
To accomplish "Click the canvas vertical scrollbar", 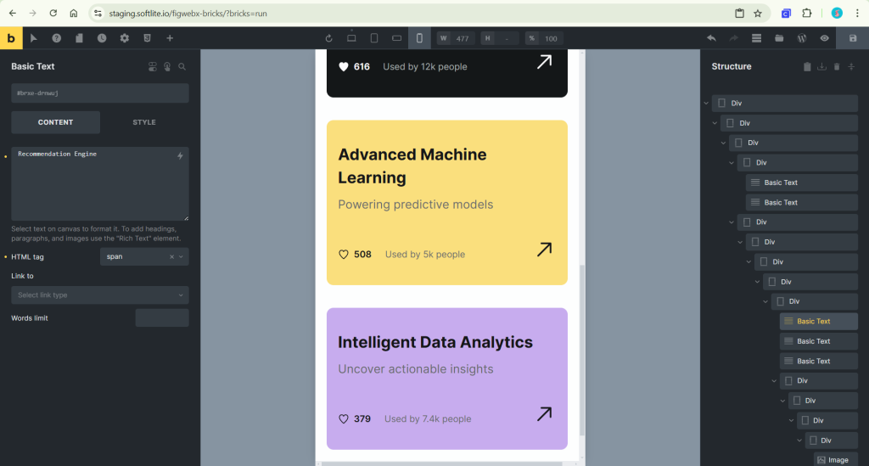I will pos(582,349).
